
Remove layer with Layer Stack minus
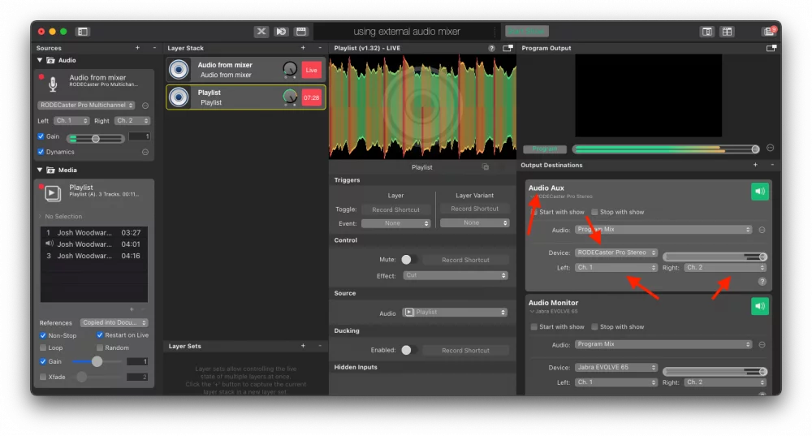(x=320, y=48)
